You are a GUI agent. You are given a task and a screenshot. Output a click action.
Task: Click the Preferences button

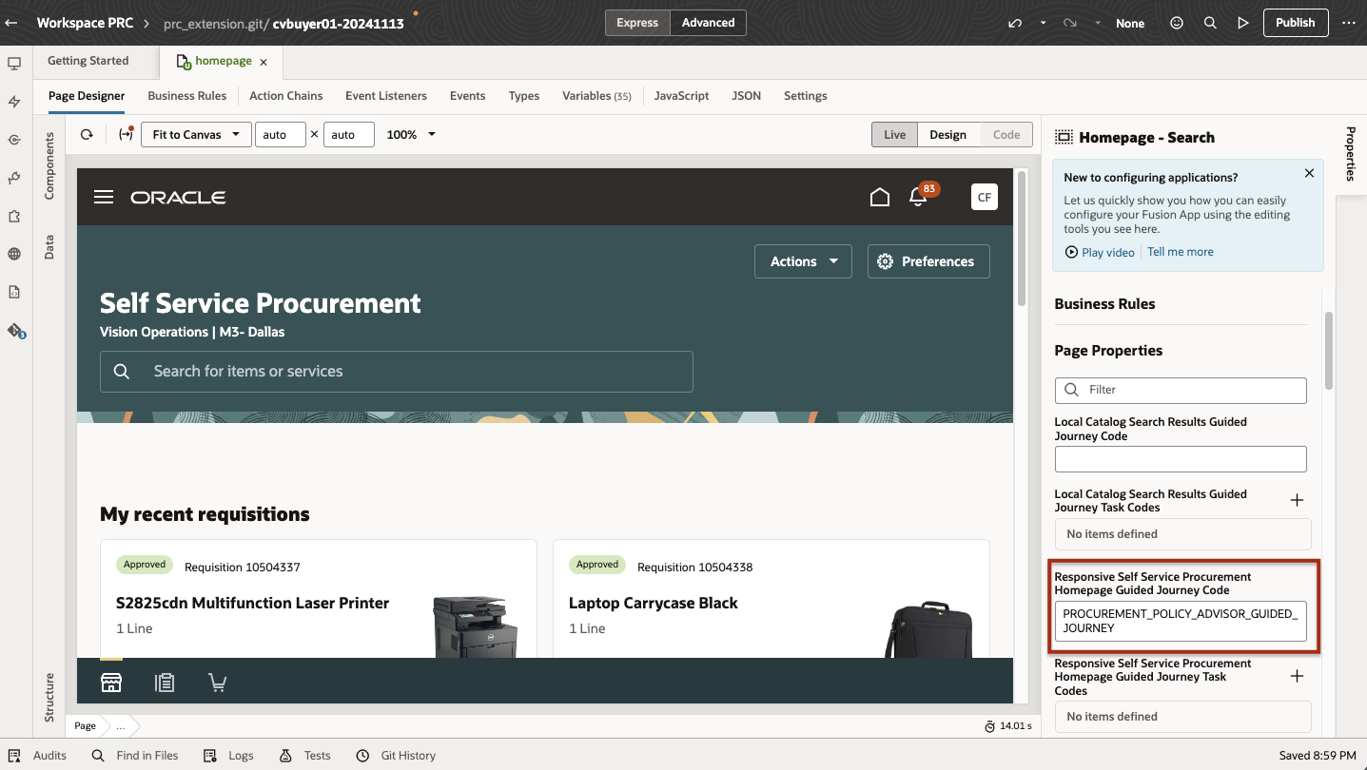coord(928,261)
